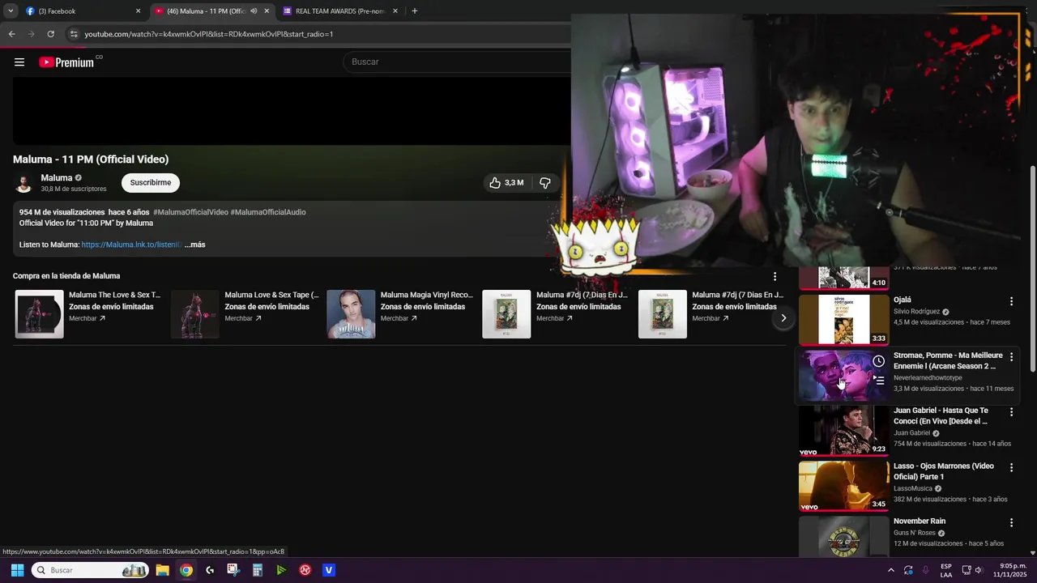Dislike the 11 PM video
Image resolution: width=1037 pixels, height=583 pixels.
coord(545,183)
